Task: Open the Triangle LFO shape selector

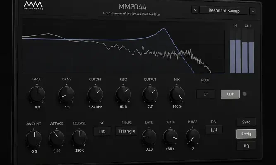Action: coord(127,131)
